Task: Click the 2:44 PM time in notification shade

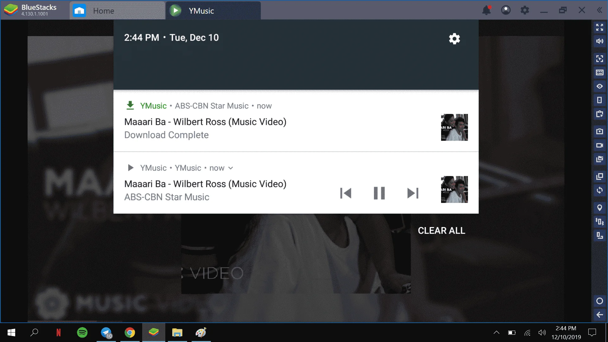Action: tap(142, 38)
